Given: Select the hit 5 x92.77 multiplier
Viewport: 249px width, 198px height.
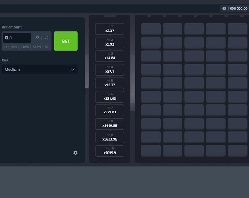Looking at the screenshot, I should [109, 83].
